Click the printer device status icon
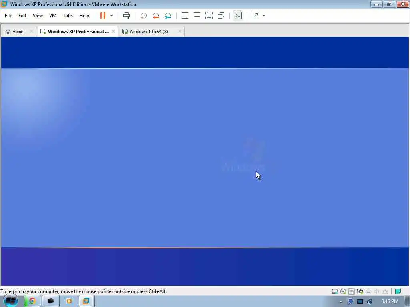The height and width of the screenshot is (307, 410). pyautogui.click(x=368, y=291)
